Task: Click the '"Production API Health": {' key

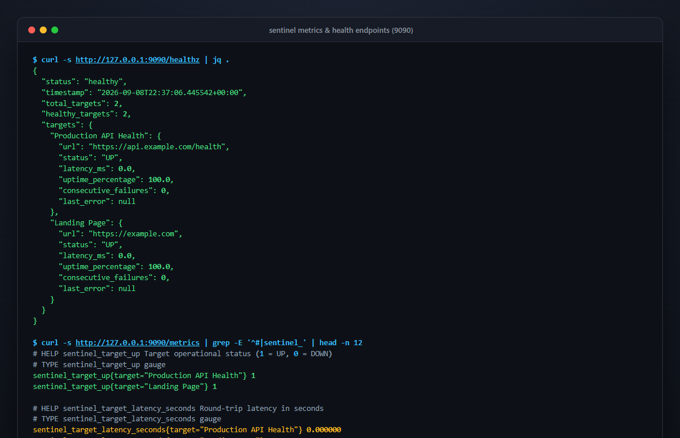Action: point(105,136)
